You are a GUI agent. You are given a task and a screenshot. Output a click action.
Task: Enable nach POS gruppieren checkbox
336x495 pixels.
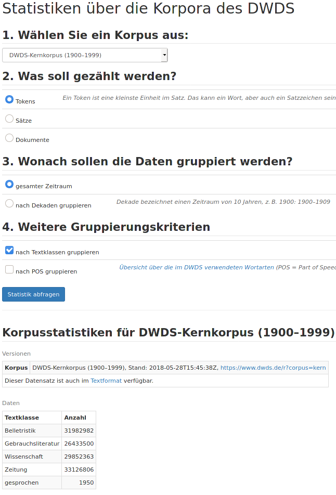click(9, 269)
